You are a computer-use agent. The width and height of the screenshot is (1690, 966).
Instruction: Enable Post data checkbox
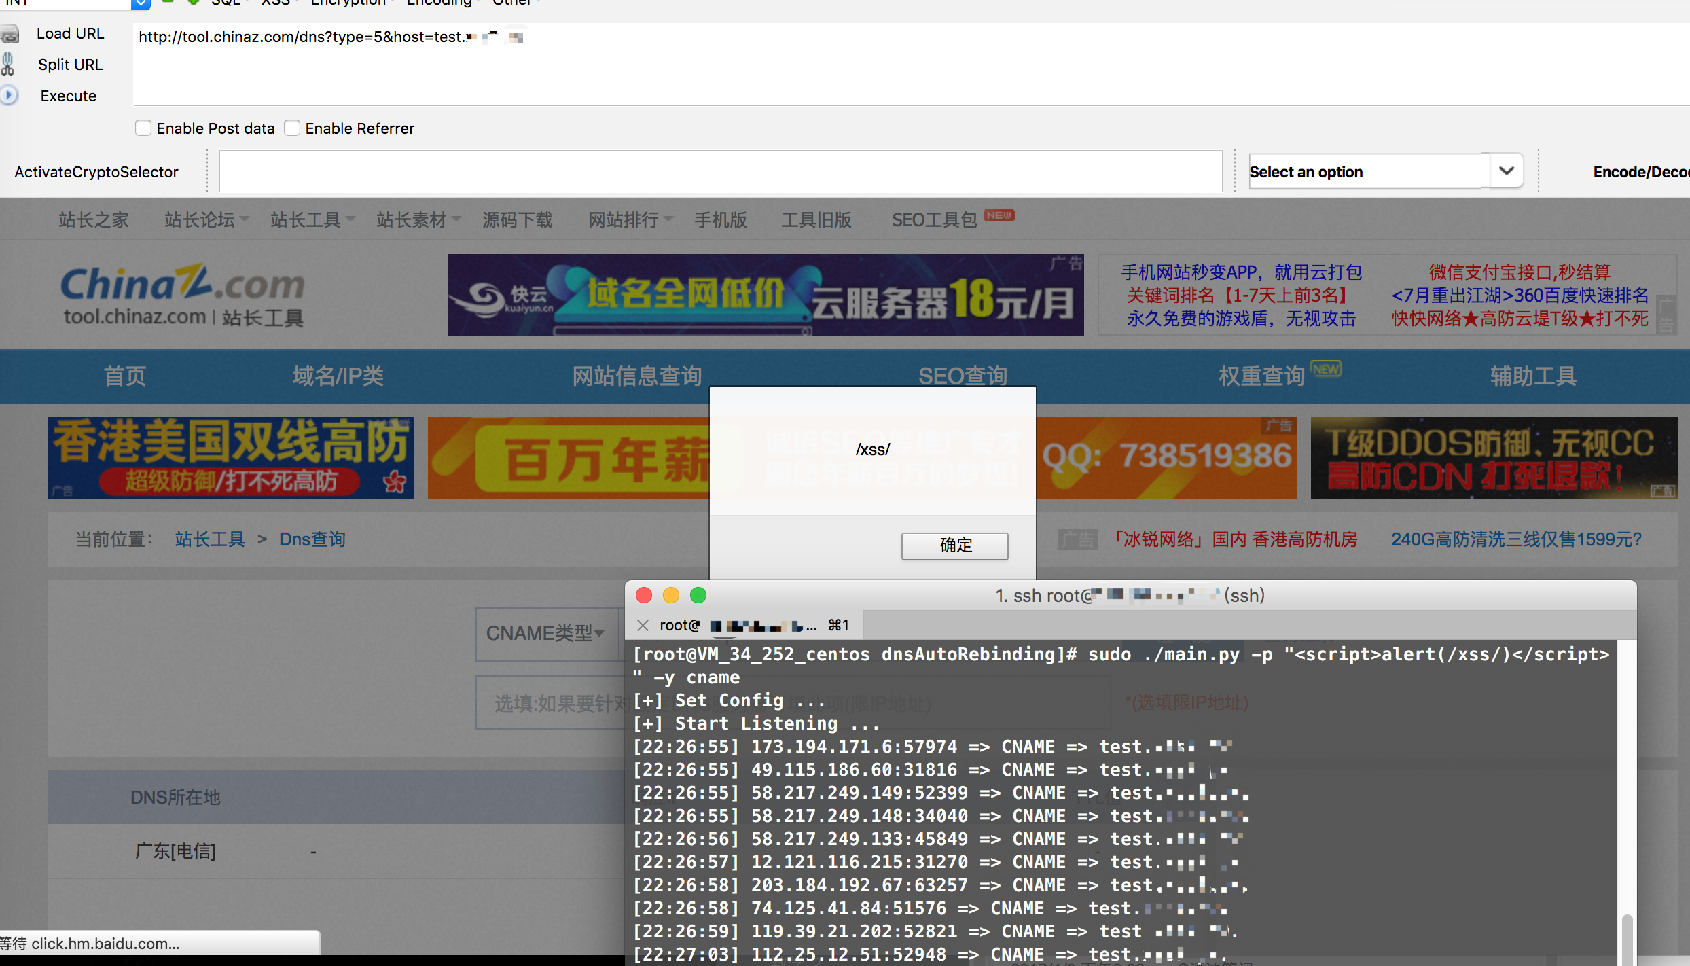pyautogui.click(x=143, y=128)
